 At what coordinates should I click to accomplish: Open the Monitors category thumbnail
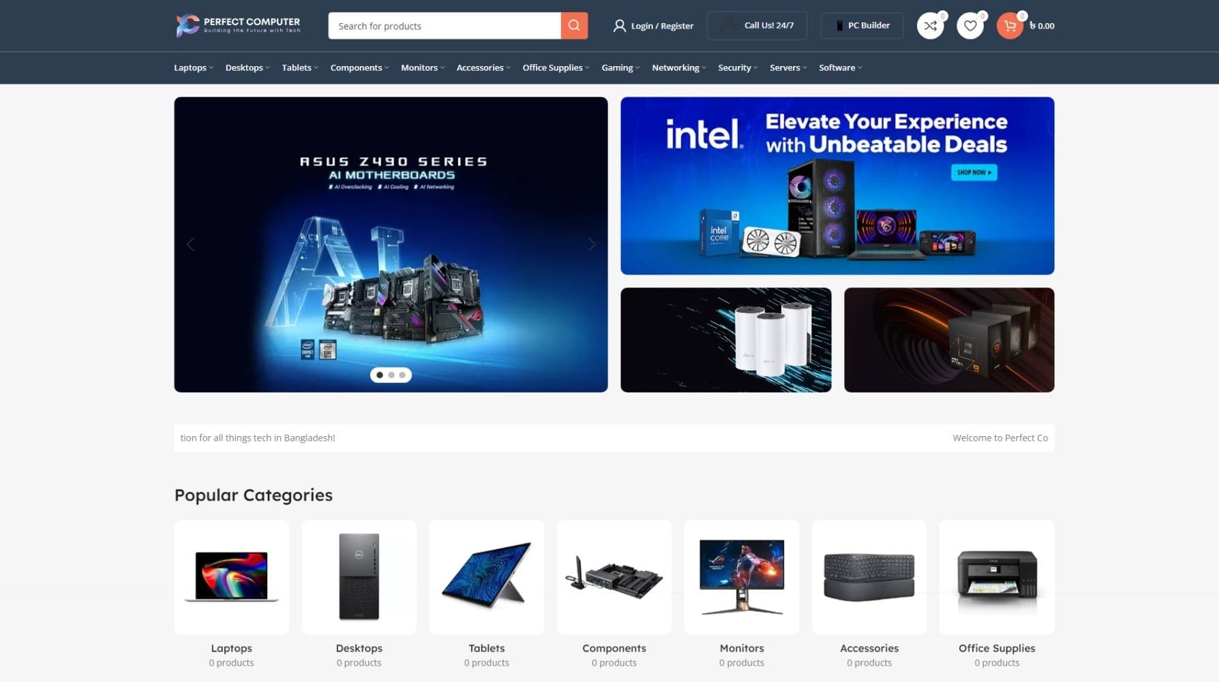pos(741,577)
